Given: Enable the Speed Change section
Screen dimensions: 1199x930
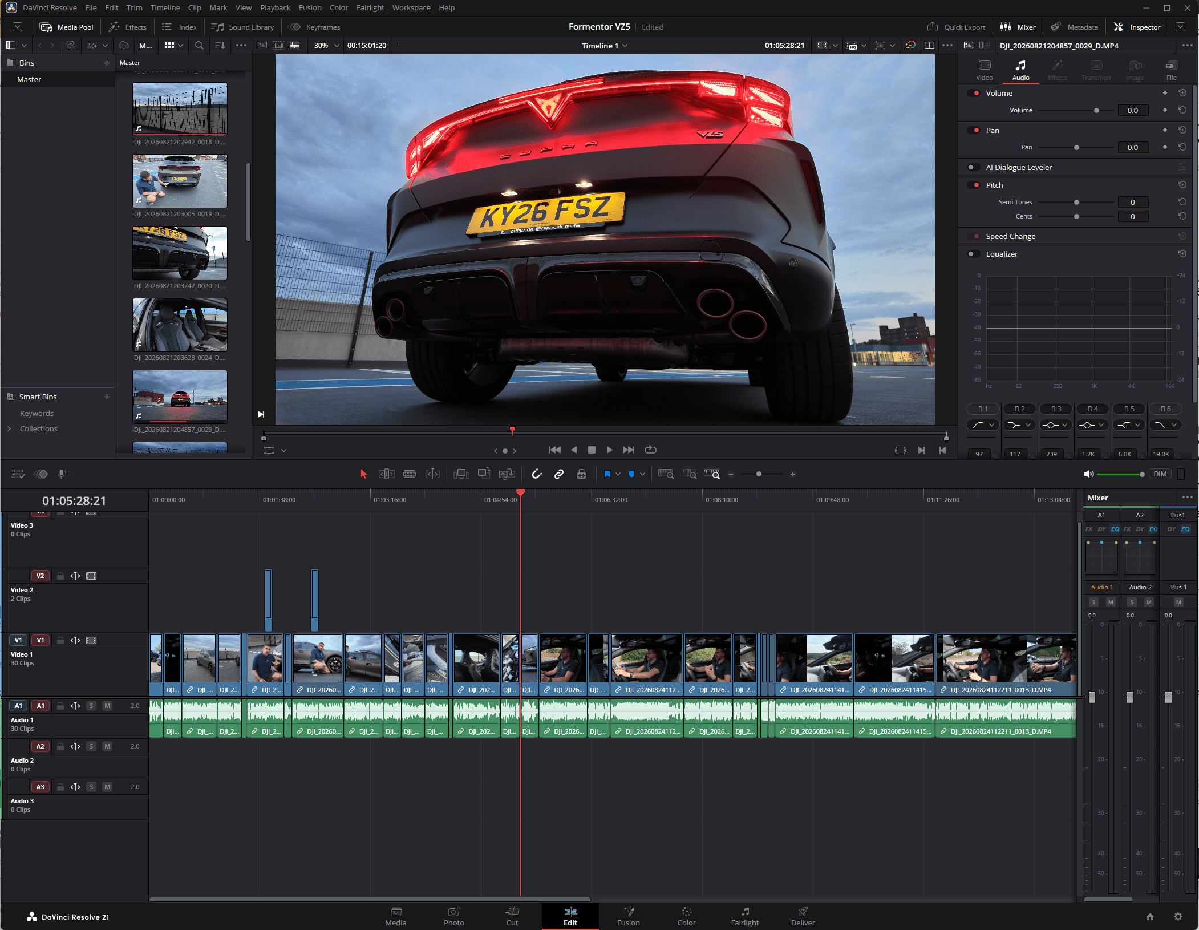Looking at the screenshot, I should point(973,236).
